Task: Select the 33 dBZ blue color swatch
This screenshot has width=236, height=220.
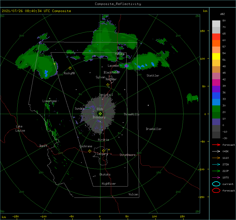Action: click(x=216, y=96)
